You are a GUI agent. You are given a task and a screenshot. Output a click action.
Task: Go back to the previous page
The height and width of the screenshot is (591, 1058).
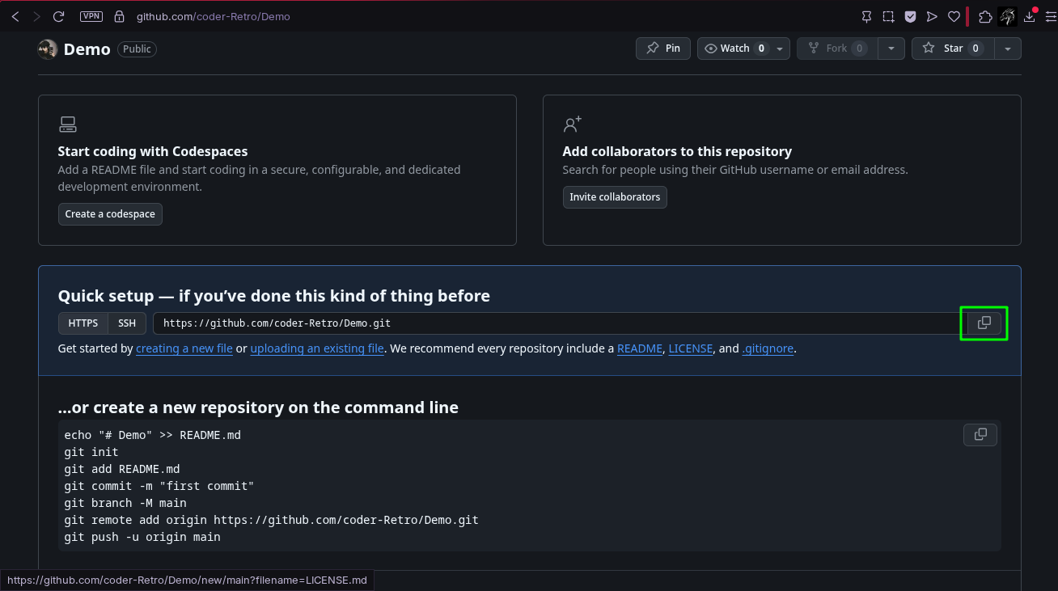coord(15,16)
